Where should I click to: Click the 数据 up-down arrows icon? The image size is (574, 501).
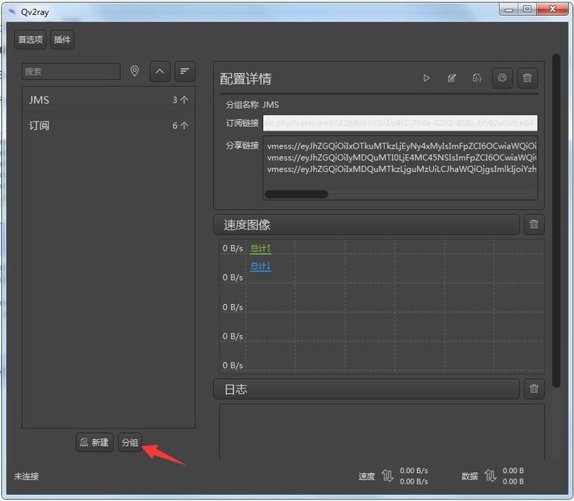(x=490, y=476)
